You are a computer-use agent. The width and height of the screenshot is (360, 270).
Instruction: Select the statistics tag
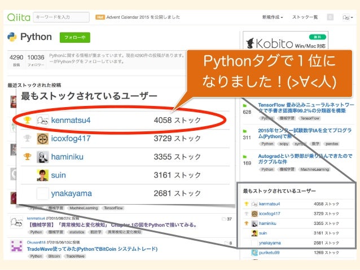point(77,232)
